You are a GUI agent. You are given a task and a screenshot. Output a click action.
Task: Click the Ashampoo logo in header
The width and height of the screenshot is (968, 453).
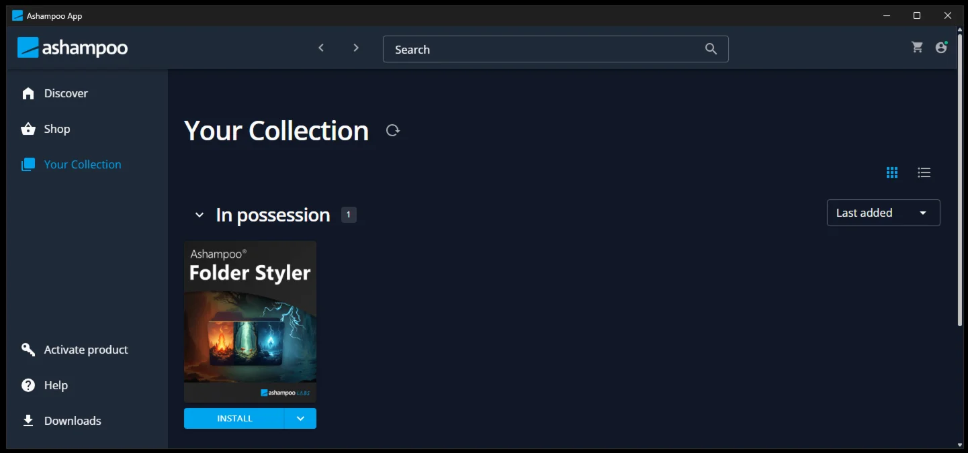click(x=73, y=48)
